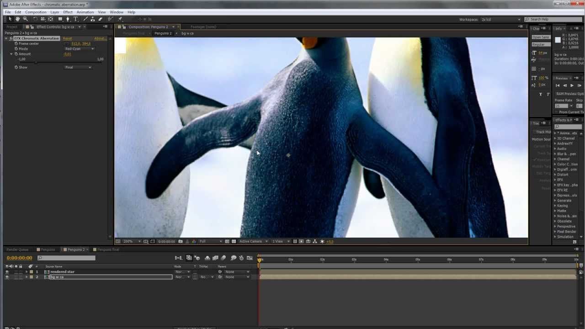
Task: Select the Unified Camera tool
Action: [43, 19]
